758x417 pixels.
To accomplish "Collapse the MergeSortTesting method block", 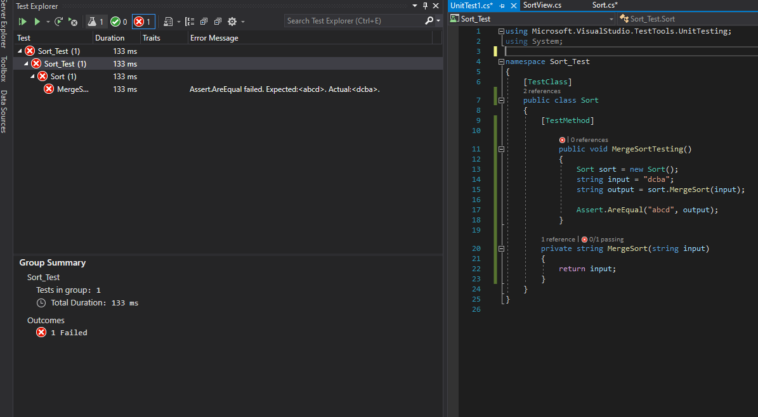I will [x=501, y=150].
